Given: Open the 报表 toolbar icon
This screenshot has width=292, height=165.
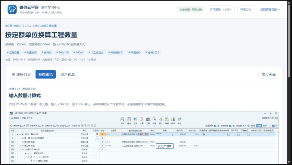Looking at the screenshot, I should (173, 119).
